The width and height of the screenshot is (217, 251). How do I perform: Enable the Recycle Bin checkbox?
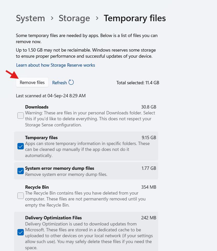pos(20,196)
